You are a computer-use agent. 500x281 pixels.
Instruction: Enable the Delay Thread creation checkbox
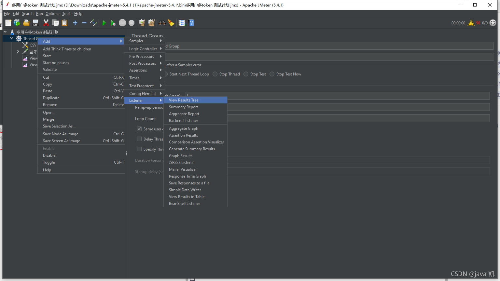[139, 139]
